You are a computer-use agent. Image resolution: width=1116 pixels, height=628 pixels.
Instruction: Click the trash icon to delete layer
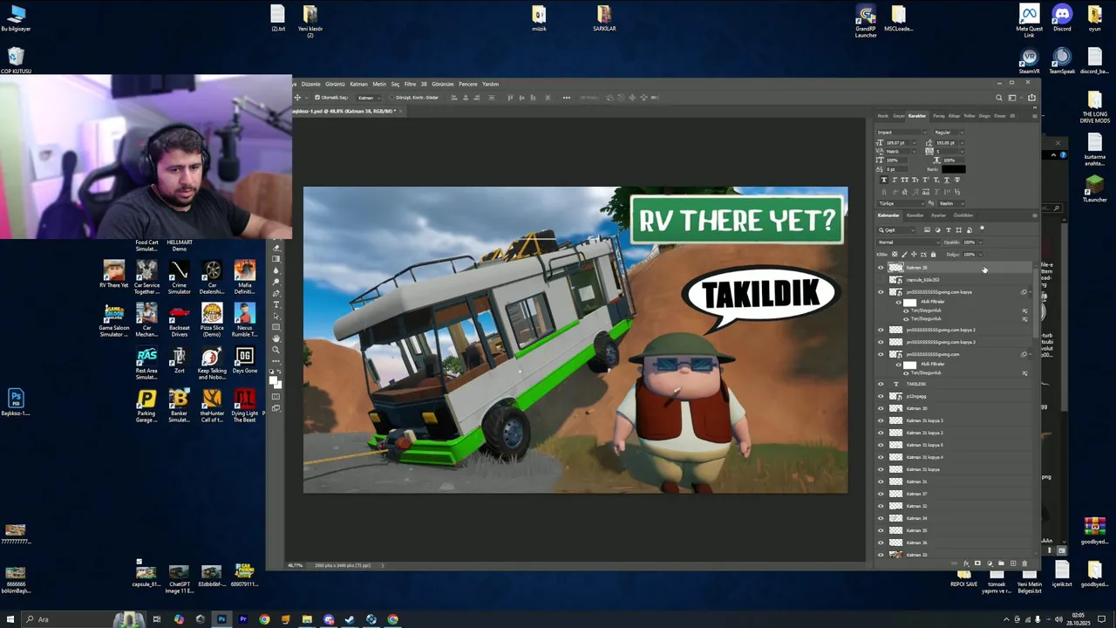(x=1024, y=563)
